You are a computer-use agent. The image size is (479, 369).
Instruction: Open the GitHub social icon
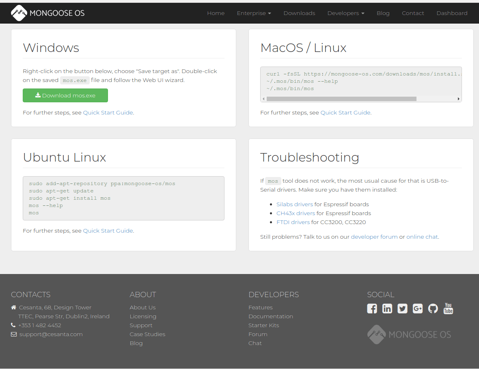(433, 309)
